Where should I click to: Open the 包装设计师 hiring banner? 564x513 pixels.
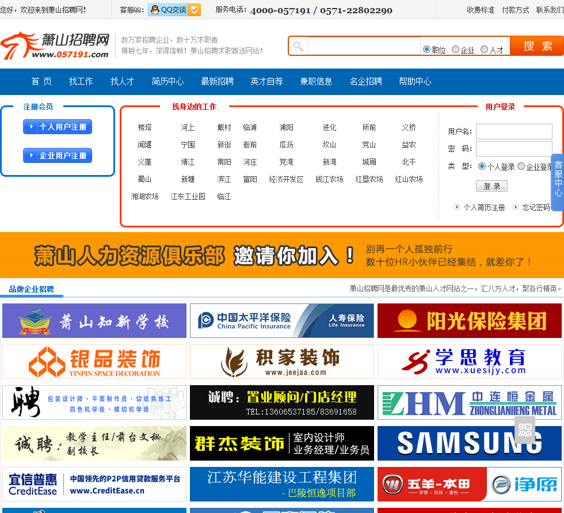coord(94,402)
